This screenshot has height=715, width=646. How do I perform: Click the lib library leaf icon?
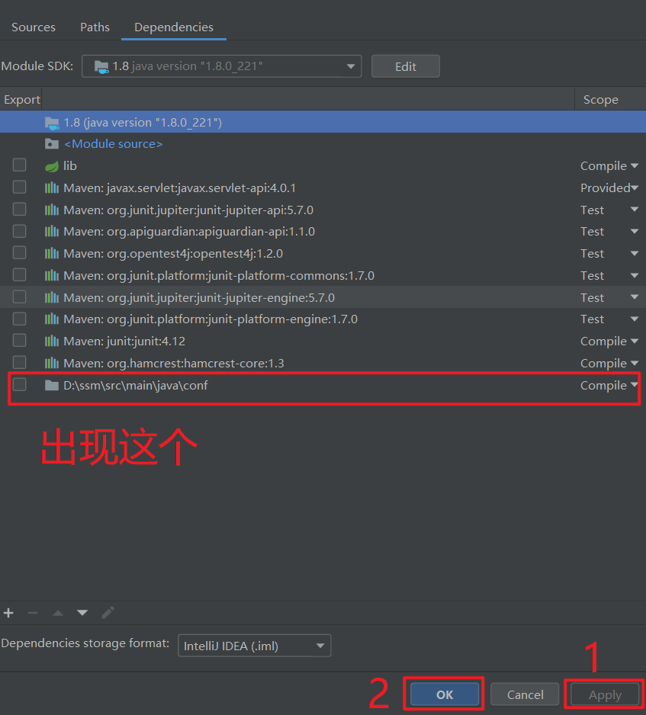[50, 165]
